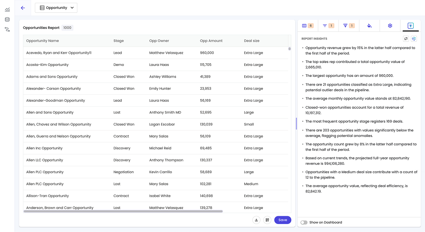Click the AI regenerate insights icon
The width and height of the screenshot is (425, 232).
pos(414,39)
